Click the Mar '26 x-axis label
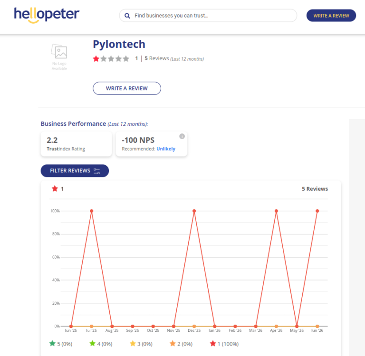 pyautogui.click(x=256, y=330)
